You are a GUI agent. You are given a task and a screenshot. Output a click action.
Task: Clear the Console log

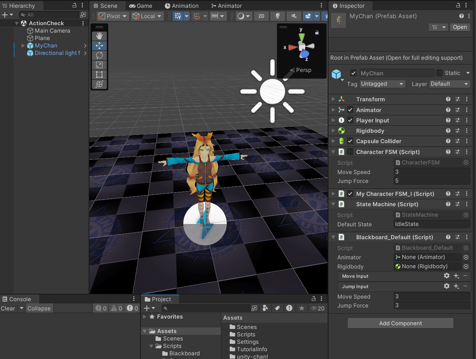(x=8, y=308)
